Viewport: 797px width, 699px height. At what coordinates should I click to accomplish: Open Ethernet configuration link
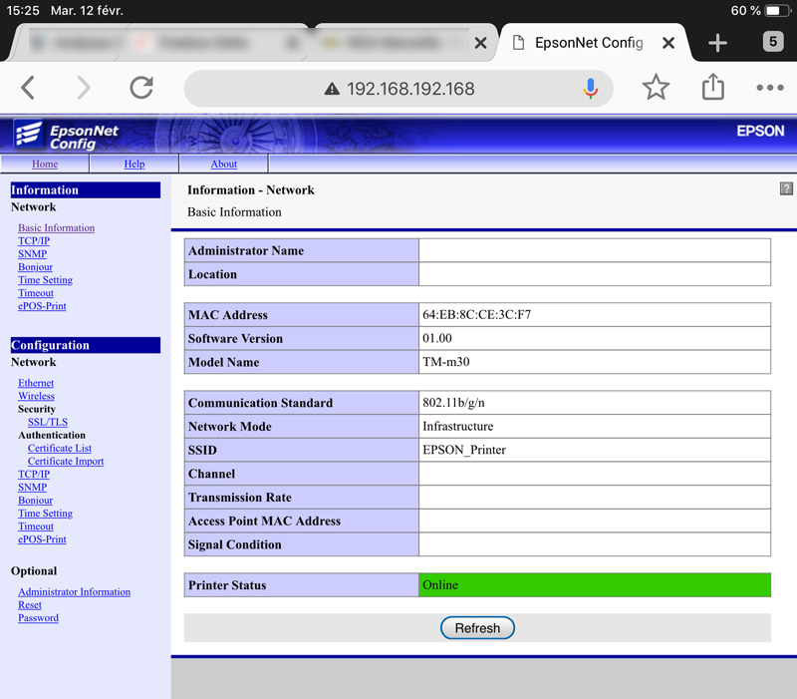coord(36,383)
